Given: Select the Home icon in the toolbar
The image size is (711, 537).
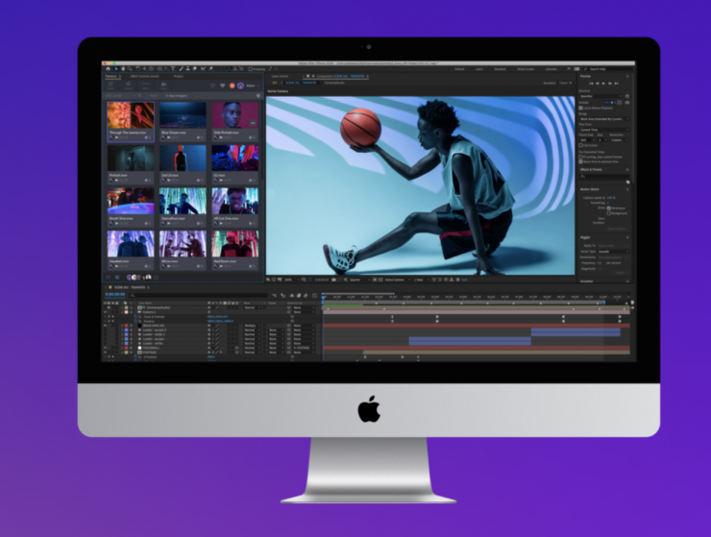Looking at the screenshot, I should click(x=108, y=69).
